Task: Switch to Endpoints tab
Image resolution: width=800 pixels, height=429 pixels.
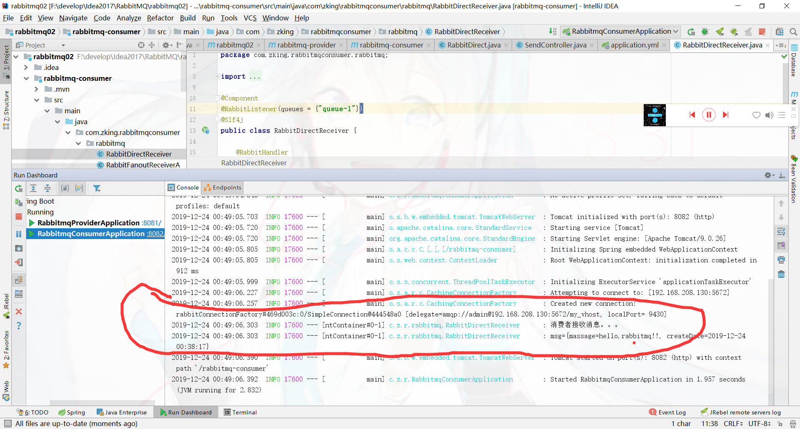Action: (x=222, y=187)
